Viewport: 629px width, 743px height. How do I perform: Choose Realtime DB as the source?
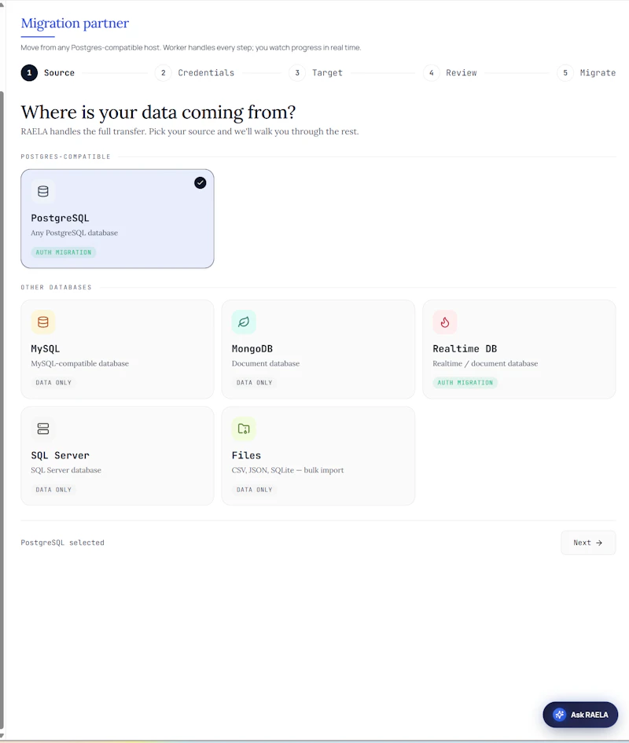[x=519, y=349]
